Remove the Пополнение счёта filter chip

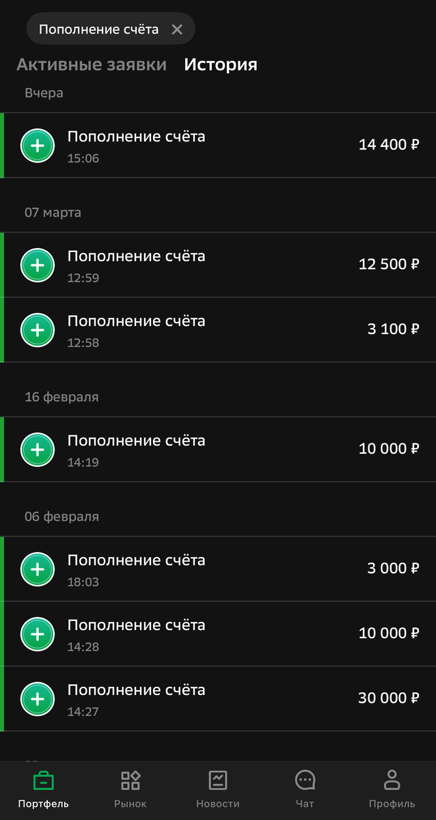[177, 29]
